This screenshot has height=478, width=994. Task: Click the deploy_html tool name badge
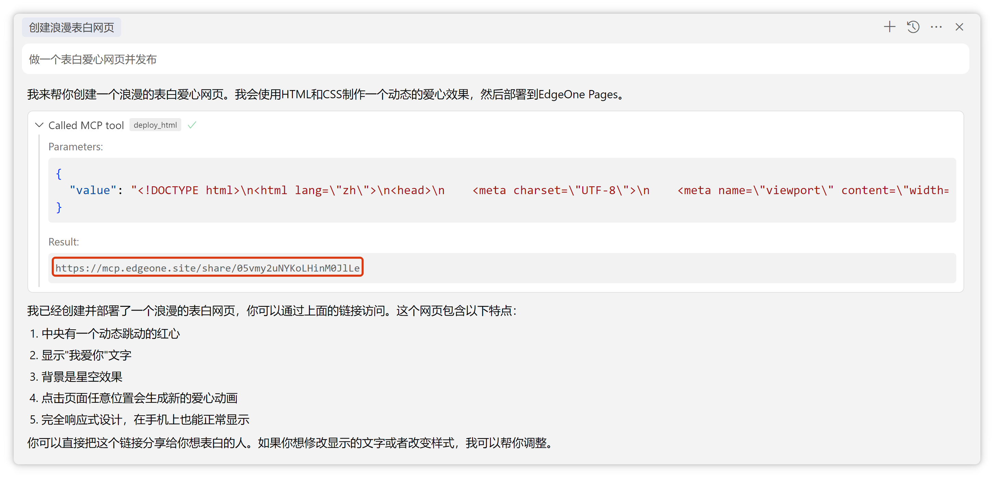click(x=155, y=125)
